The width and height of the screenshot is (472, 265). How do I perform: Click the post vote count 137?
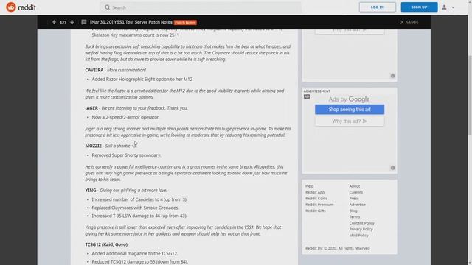pos(63,22)
